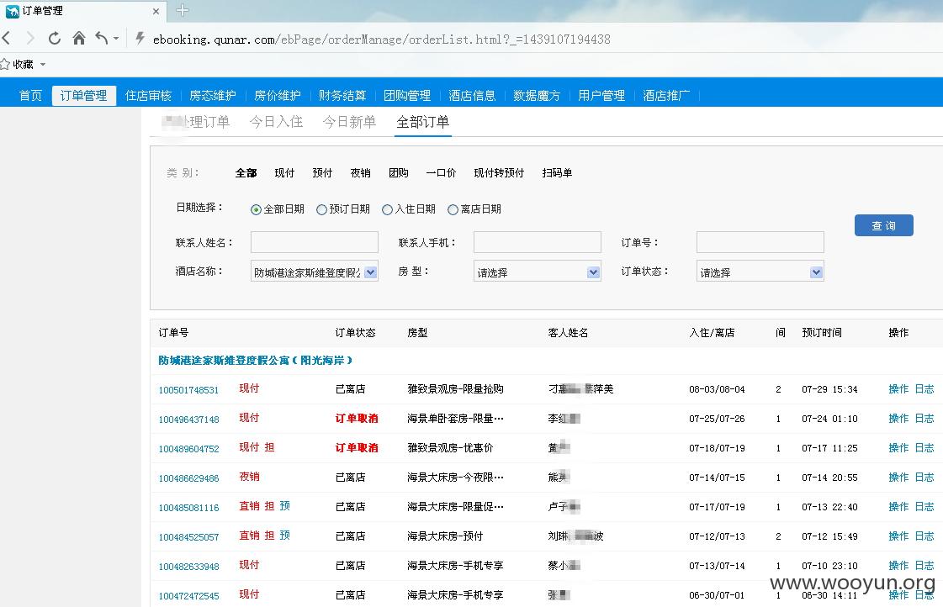
Task: Open 团购管理 in the navigation bar
Action: (x=407, y=96)
